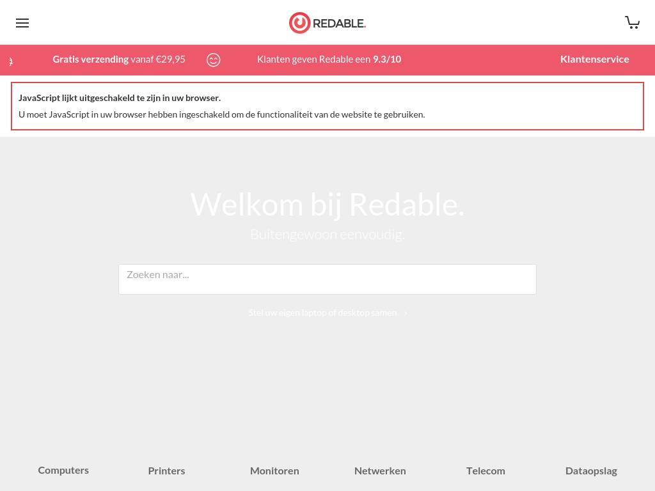
Task: Open 'Stel uw eigen laptop of desktop samen'
Action: 322,313
